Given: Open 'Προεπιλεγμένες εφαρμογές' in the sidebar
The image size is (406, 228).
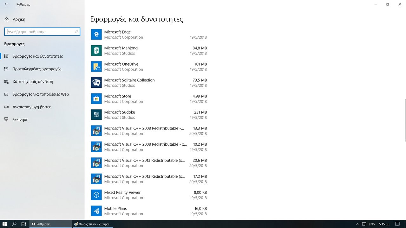Looking at the screenshot, I should [x=43, y=69].
